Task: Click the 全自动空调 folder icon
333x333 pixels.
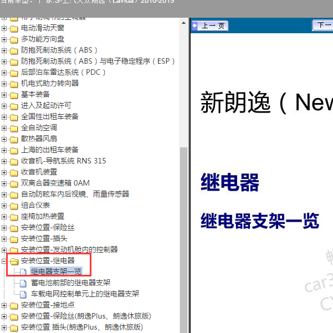Action: 14,129
